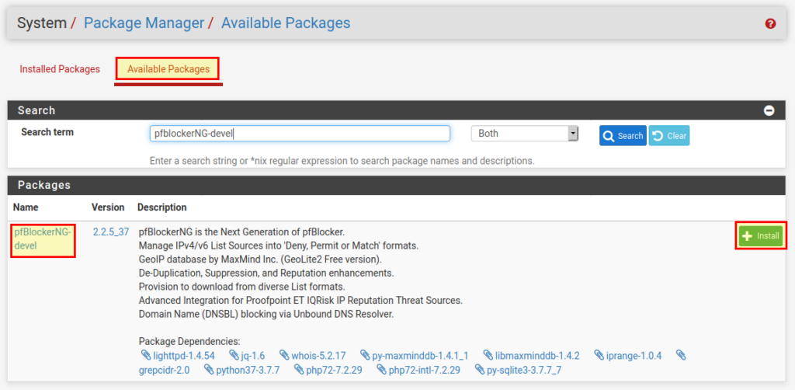Open the Both search scope dropdown
The height and width of the screenshot is (390, 795).
(525, 134)
